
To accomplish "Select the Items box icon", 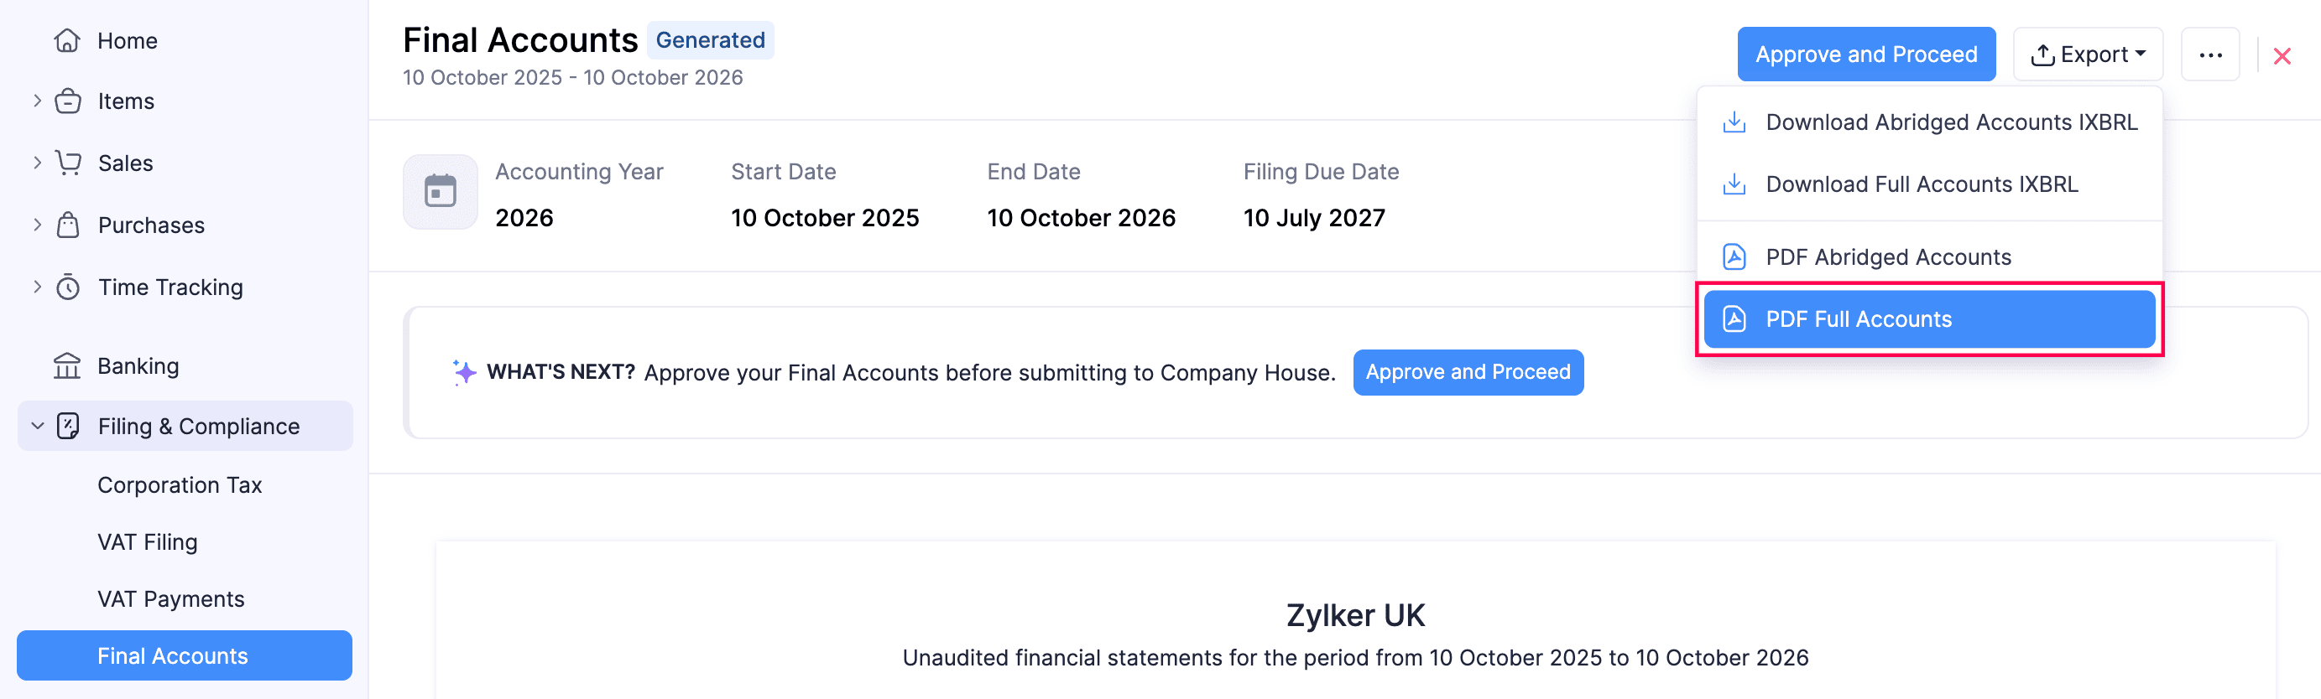I will click(x=68, y=101).
